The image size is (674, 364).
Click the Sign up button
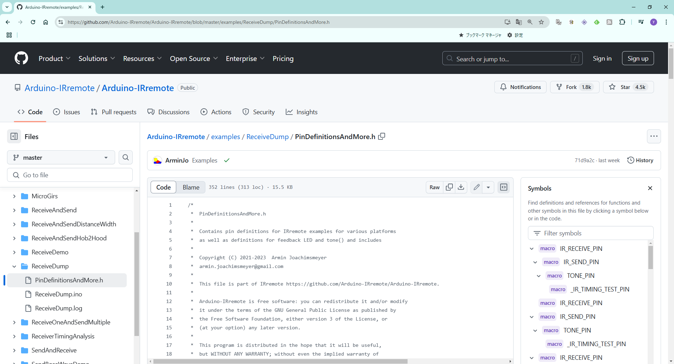(x=637, y=58)
